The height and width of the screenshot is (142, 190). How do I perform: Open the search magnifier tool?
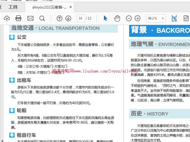point(42,18)
